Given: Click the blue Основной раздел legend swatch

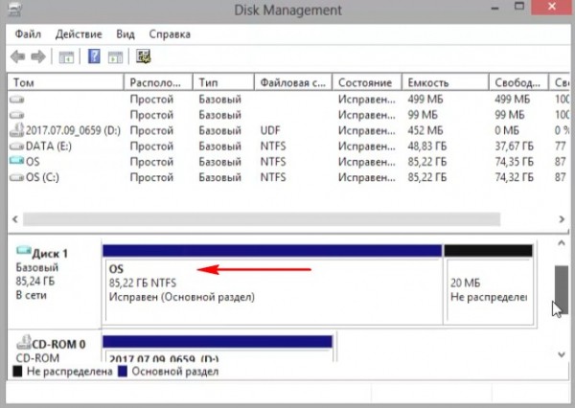Looking at the screenshot, I should point(123,372).
